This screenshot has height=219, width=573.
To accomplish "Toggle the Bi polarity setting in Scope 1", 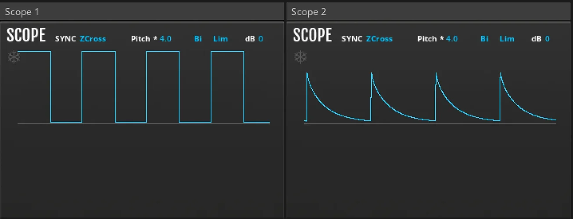I will pyautogui.click(x=198, y=39).
